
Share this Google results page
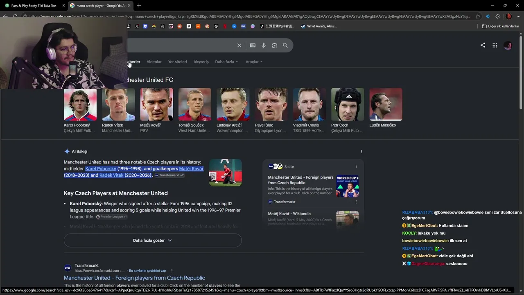pyautogui.click(x=483, y=45)
